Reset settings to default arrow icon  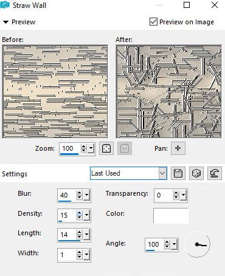[x=215, y=173]
